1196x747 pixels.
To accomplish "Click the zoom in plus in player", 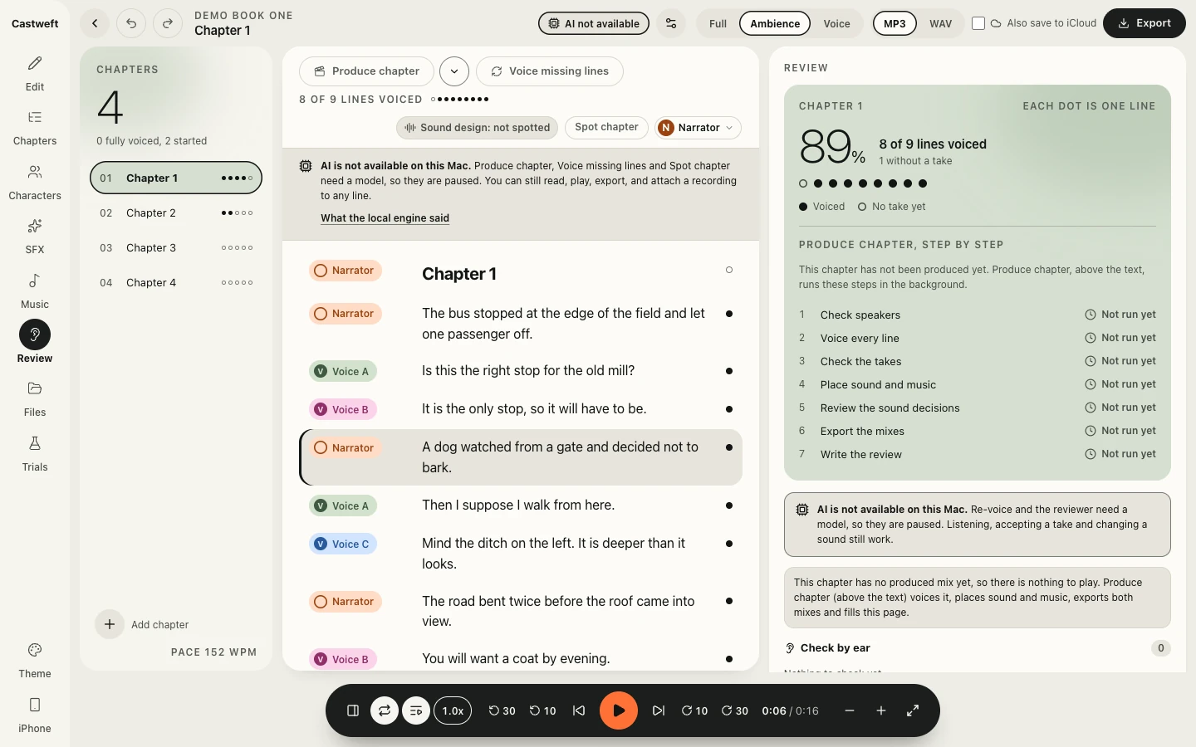I will 881,710.
